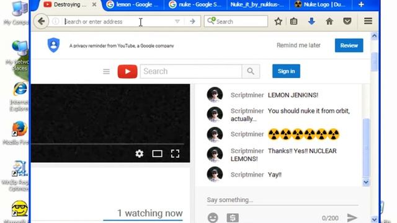This screenshot has width=397, height=223.
Task: Click Scriptminer name beside NUCLEAR LEMONS message
Action: click(x=247, y=151)
